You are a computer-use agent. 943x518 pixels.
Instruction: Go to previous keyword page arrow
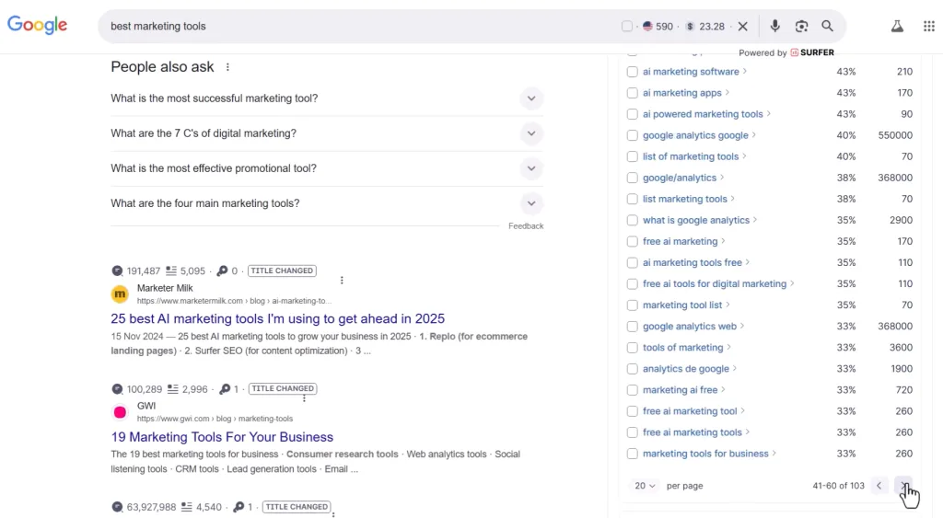(879, 486)
